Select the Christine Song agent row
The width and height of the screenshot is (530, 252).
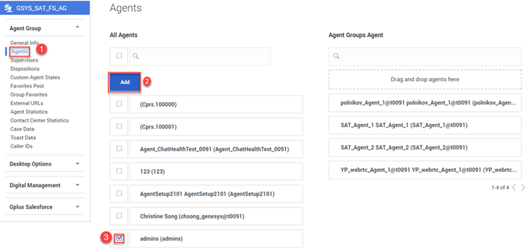click(x=216, y=216)
